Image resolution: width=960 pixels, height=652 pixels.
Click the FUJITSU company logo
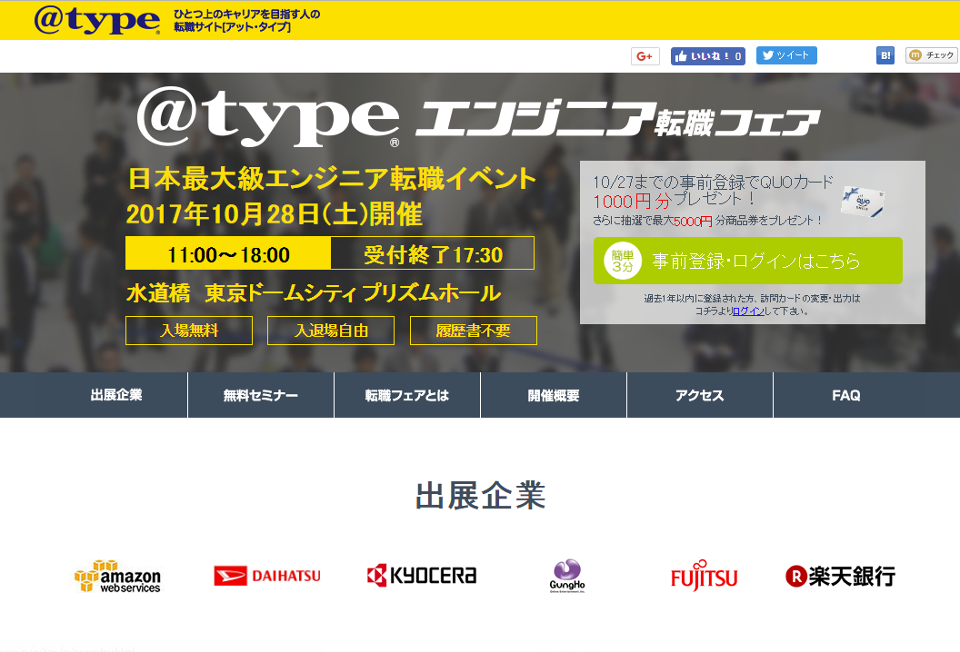(x=704, y=576)
